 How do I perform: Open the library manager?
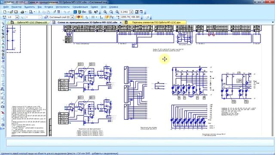point(75,12)
